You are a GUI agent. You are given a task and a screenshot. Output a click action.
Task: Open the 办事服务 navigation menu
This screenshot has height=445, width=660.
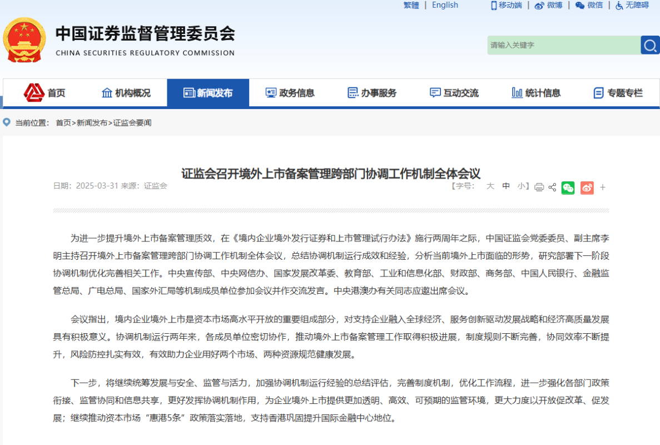click(372, 93)
